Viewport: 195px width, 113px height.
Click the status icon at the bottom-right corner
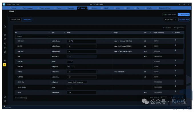click(188, 107)
